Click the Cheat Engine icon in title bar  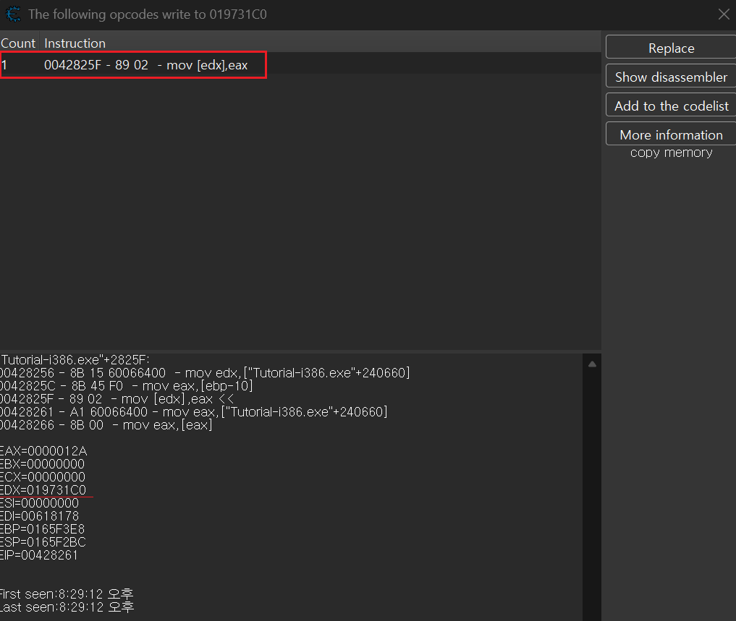(12, 14)
